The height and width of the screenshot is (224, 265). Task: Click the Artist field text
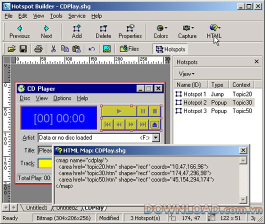65,137
